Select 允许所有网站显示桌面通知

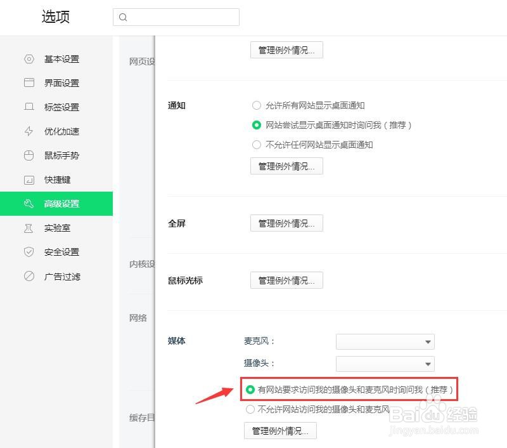257,105
